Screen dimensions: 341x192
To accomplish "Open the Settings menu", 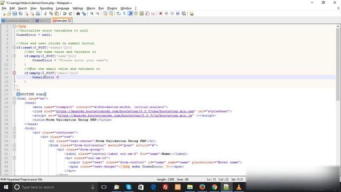I will (78, 9).
